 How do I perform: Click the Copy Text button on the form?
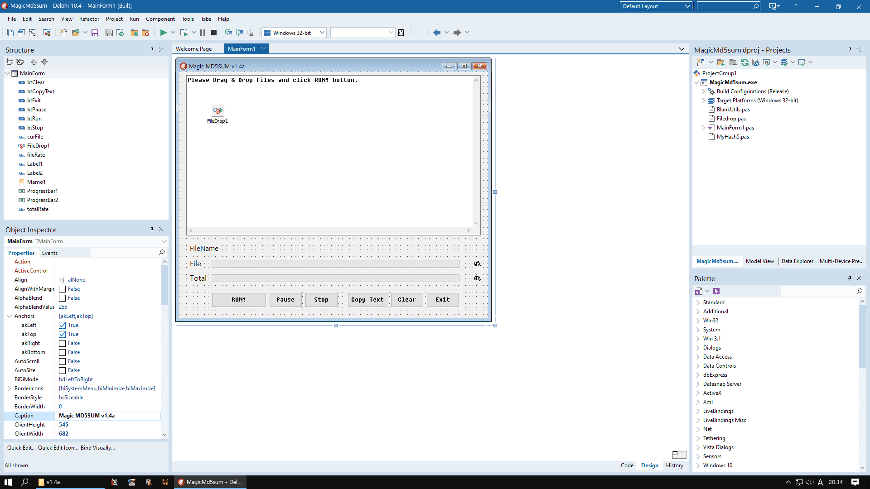click(x=367, y=300)
